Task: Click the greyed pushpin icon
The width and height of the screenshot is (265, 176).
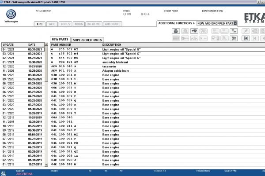Action: point(246,31)
